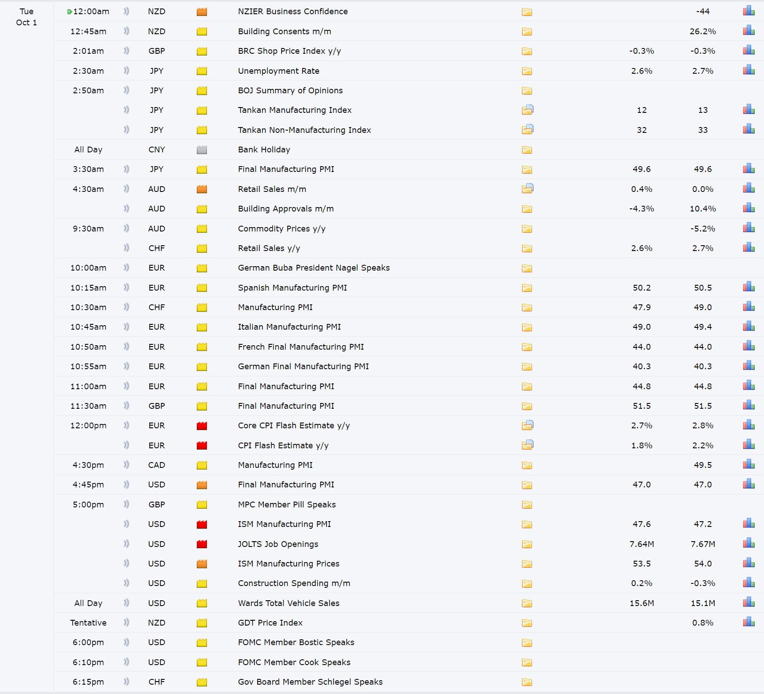Open detail folder for ISM Manufacturing PMI
The image size is (764, 694).
tap(527, 524)
